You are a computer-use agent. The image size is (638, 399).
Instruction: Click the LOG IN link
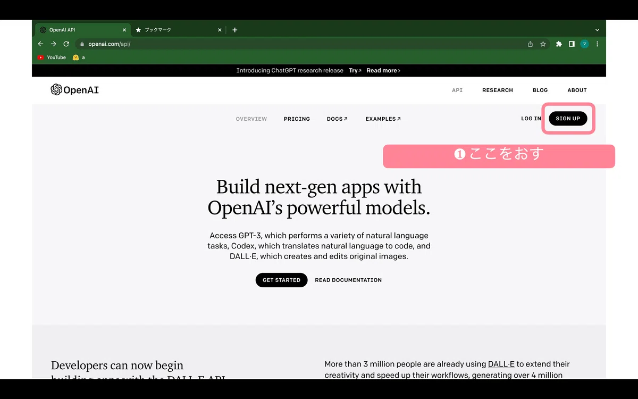click(531, 119)
